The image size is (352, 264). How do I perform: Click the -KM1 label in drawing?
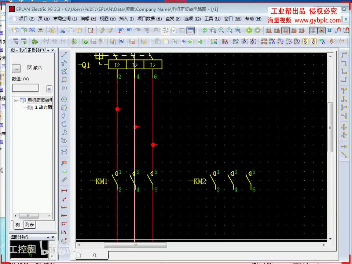tap(100, 181)
